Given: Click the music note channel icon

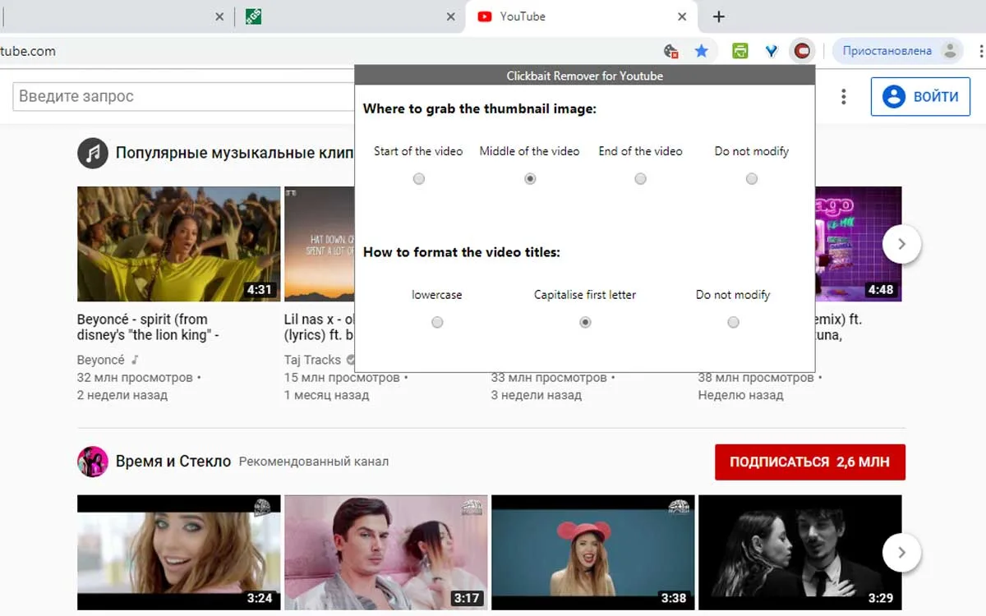Looking at the screenshot, I should pos(93,153).
